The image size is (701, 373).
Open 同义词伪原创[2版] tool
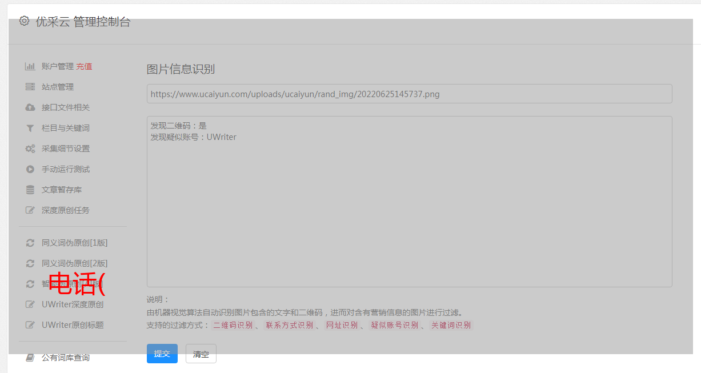74,263
